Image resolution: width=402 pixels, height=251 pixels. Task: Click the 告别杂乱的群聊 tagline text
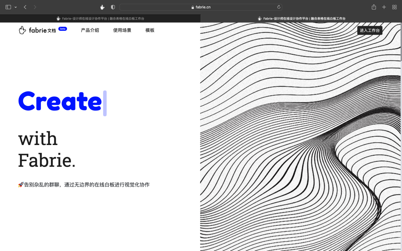(x=84, y=185)
